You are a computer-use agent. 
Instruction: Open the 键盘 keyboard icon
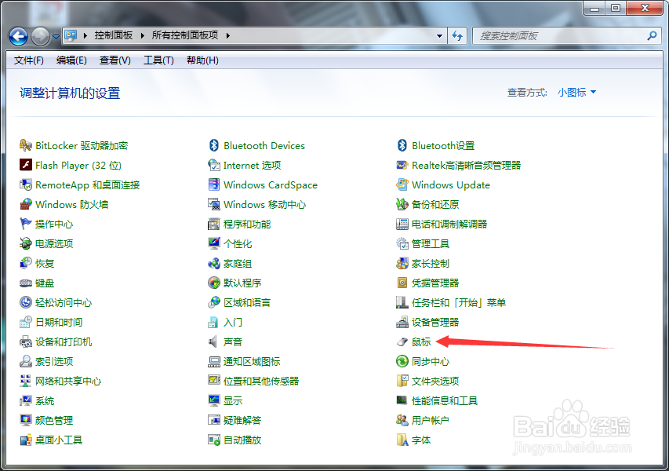(x=26, y=283)
